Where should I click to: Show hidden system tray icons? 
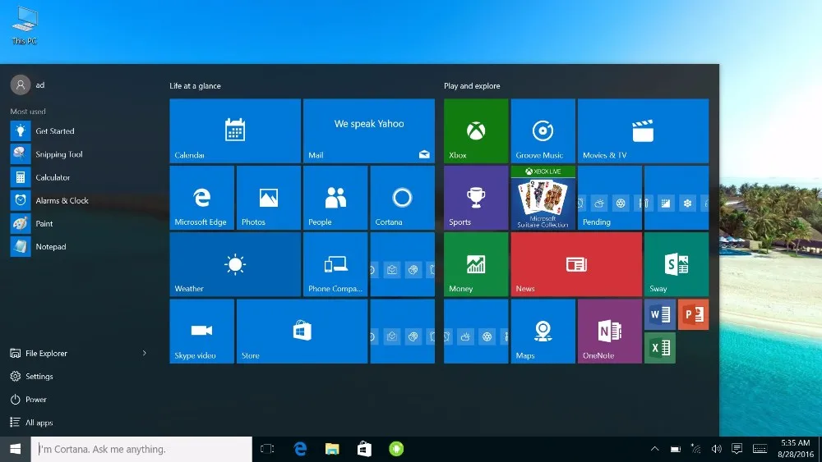pos(655,449)
